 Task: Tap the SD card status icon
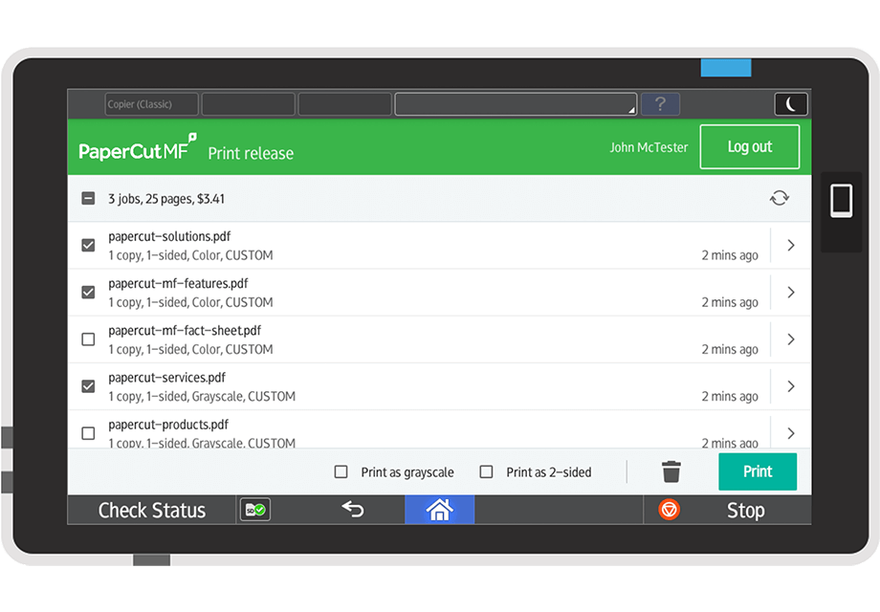coord(254,510)
